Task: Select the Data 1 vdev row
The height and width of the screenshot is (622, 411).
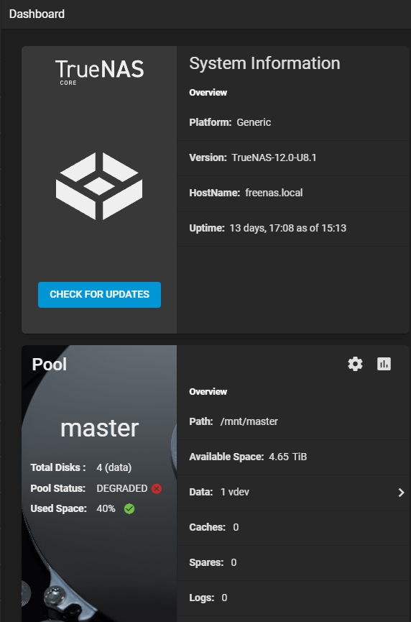Action: point(293,492)
